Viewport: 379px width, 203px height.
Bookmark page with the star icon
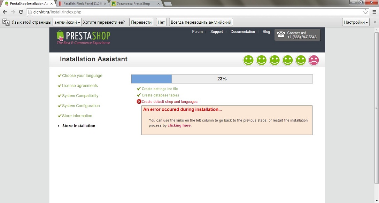click(365, 12)
